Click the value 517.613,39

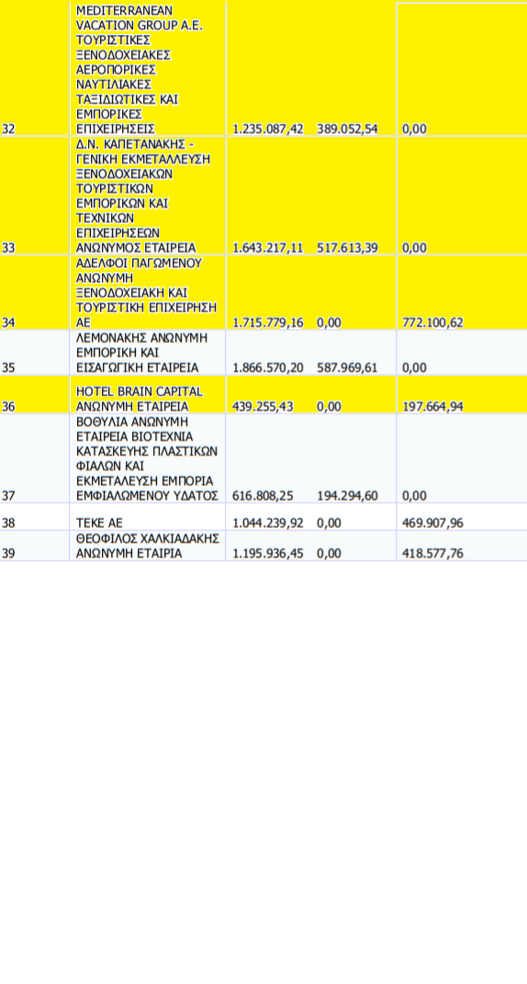pos(347,247)
